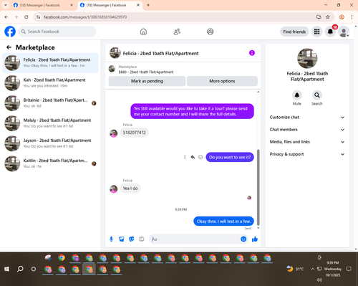Viewport: 358px width, 286px height.
Task: Open Malaly conversation in list
Action: pyautogui.click(x=50, y=123)
